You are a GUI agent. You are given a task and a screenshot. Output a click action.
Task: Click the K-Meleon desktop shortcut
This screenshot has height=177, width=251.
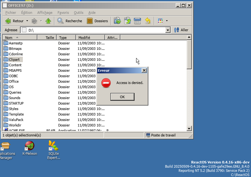tap(30, 148)
